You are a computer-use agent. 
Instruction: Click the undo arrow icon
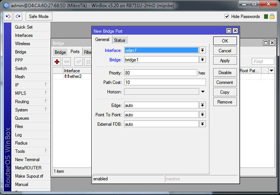click(8, 17)
